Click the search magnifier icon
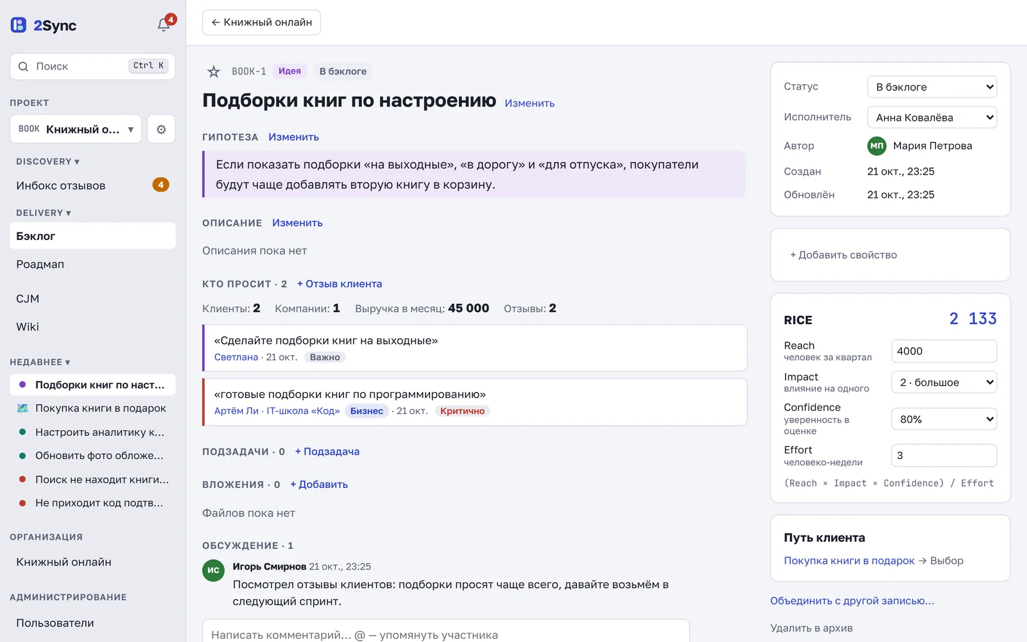Image resolution: width=1027 pixels, height=642 pixels. tap(23, 66)
